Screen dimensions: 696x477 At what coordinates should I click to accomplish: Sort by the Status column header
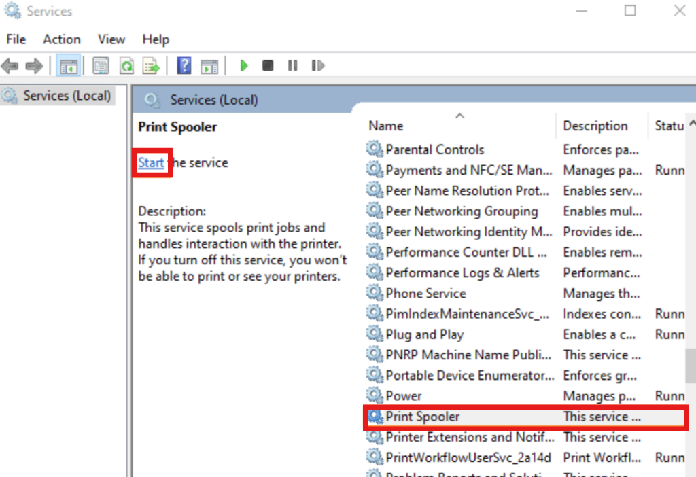click(x=668, y=126)
